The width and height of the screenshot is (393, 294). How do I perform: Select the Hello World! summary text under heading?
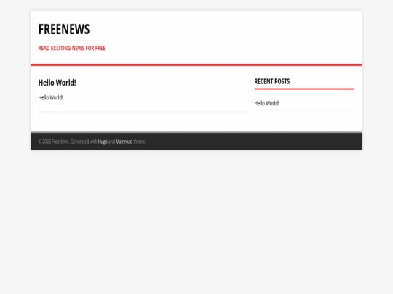(50, 97)
